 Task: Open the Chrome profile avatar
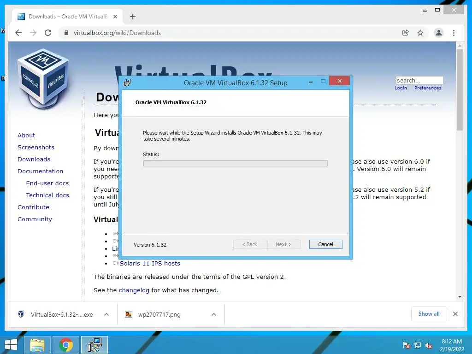[439, 33]
